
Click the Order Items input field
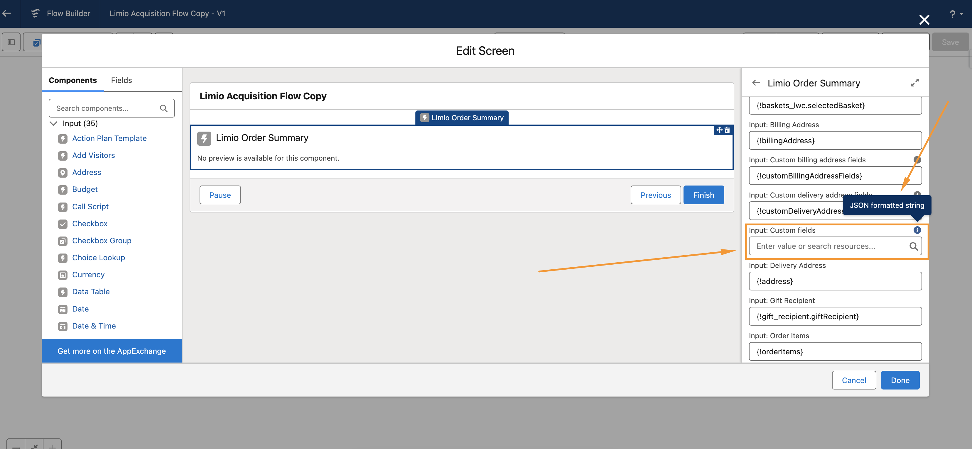[x=835, y=351]
